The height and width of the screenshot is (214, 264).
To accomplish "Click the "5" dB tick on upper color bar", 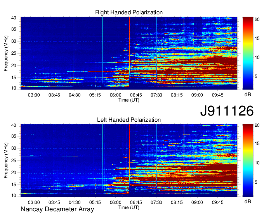I will point(256,76).
